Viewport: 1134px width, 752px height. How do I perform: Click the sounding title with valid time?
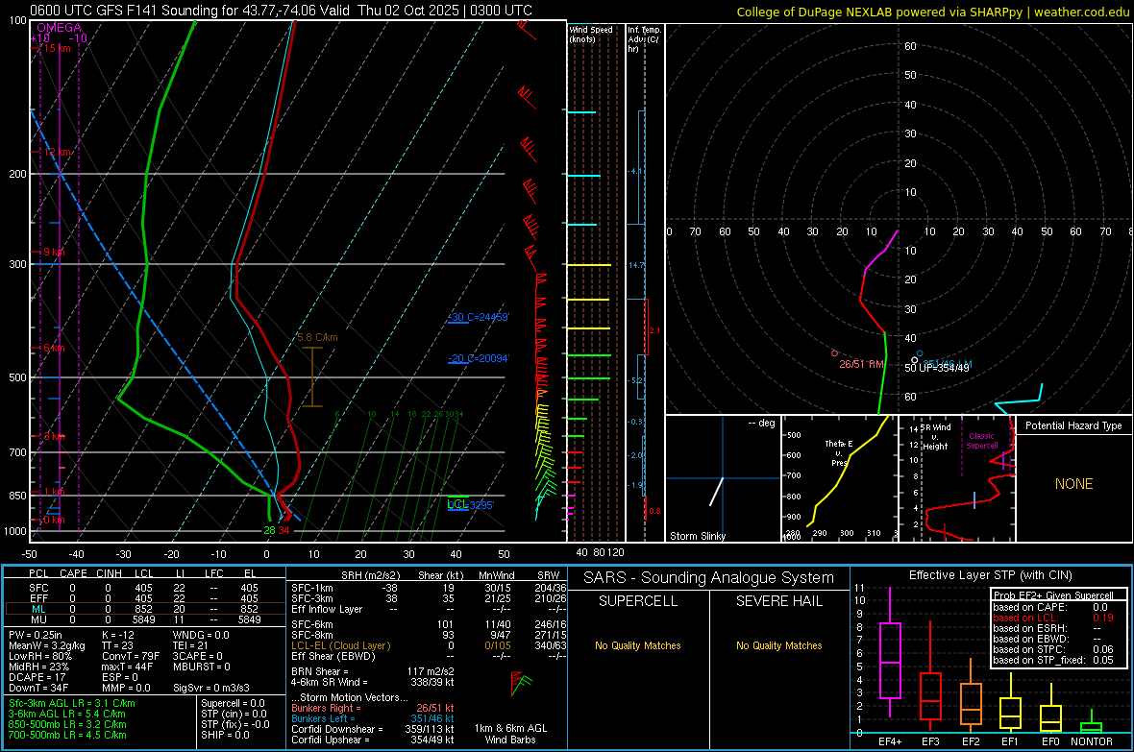(x=281, y=11)
